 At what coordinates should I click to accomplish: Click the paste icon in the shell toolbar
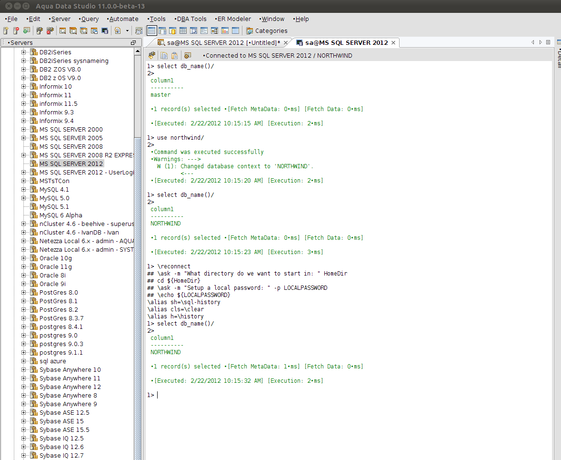point(175,55)
